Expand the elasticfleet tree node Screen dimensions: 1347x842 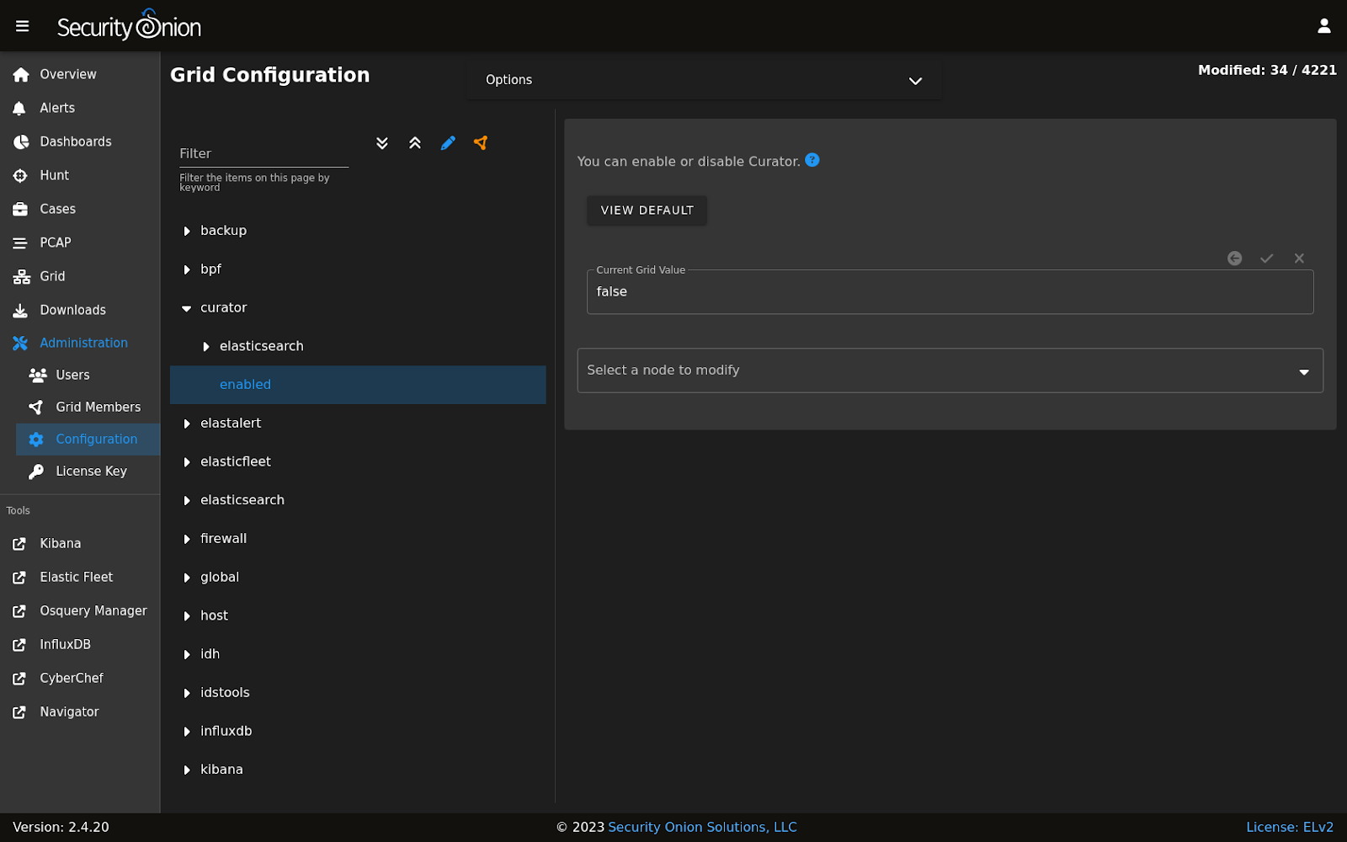coord(187,461)
